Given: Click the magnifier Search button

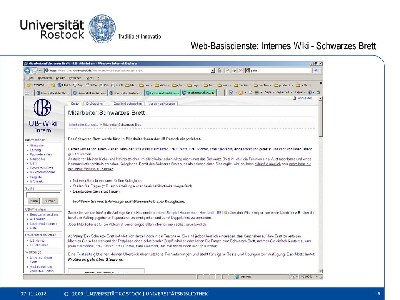Looking at the screenshot, I should coord(315,70).
